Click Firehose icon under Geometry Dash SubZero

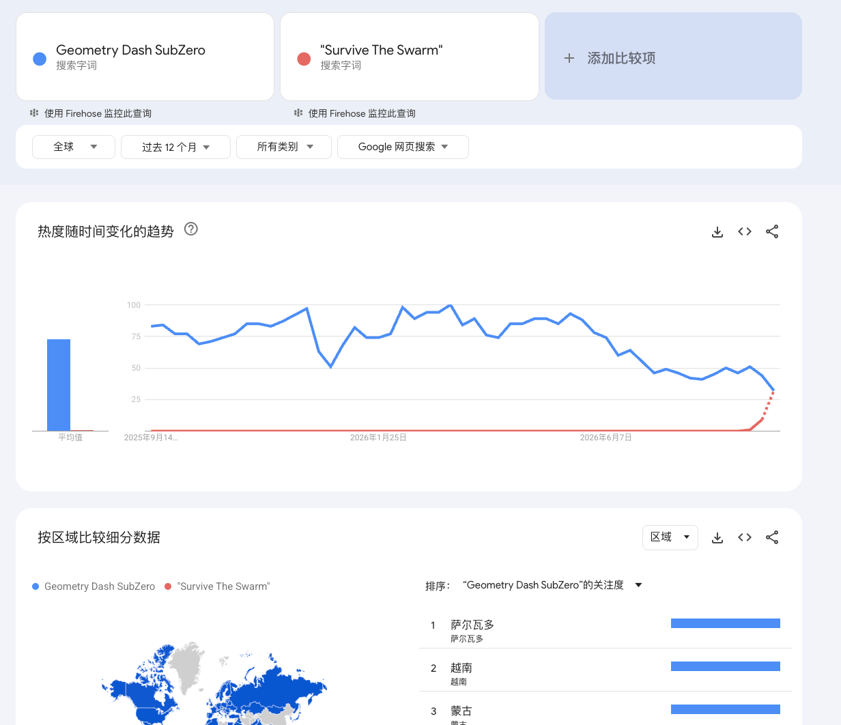tap(34, 113)
